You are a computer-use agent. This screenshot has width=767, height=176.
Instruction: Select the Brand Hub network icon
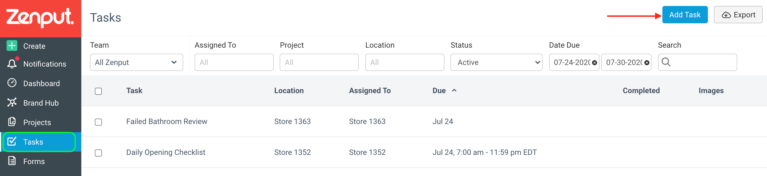[x=12, y=103]
